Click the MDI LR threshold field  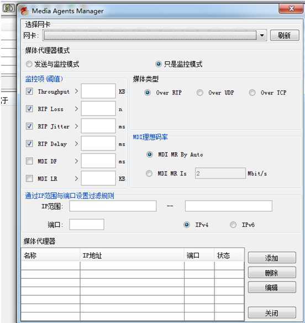click(98, 178)
